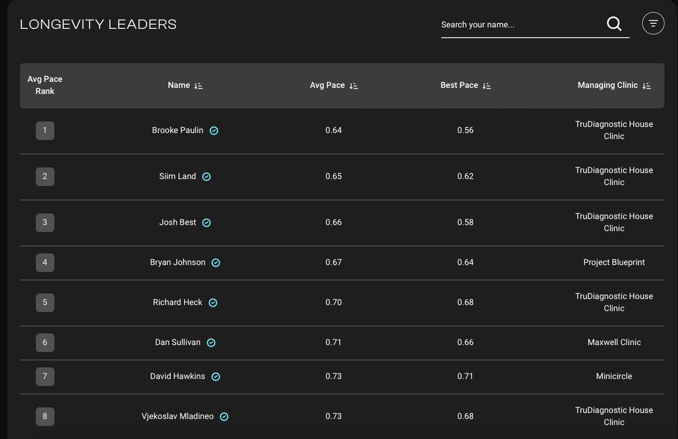
Task: Select rank 5 badge
Action: pos(45,302)
